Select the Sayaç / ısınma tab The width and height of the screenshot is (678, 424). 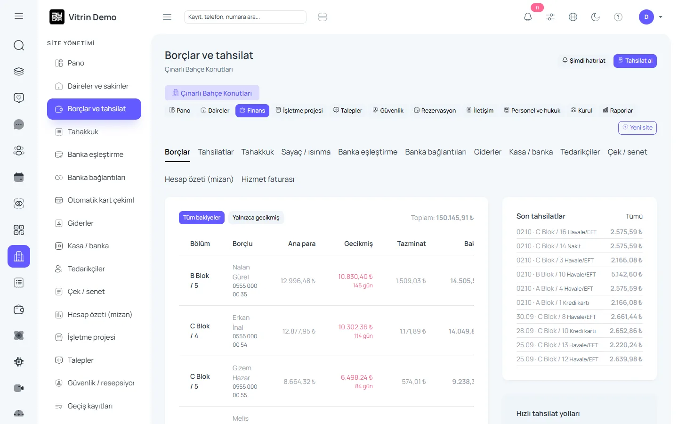tap(306, 152)
